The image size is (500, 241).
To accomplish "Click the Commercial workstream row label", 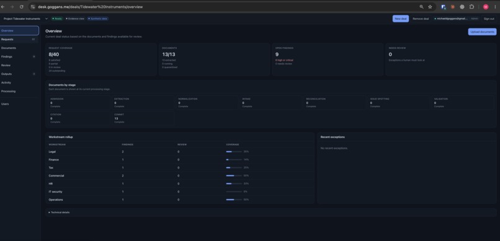I will coord(56,176).
